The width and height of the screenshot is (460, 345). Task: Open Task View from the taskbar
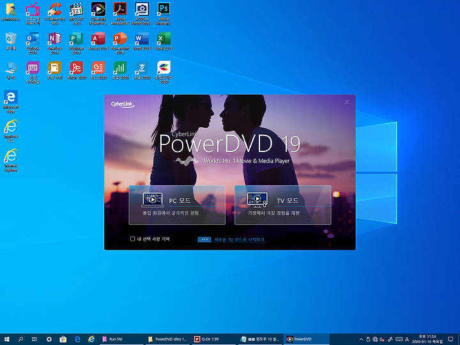[34, 339]
